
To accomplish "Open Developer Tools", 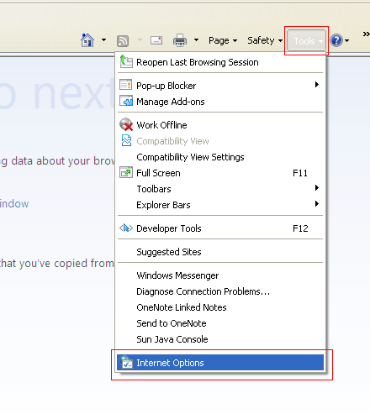I will click(220, 228).
